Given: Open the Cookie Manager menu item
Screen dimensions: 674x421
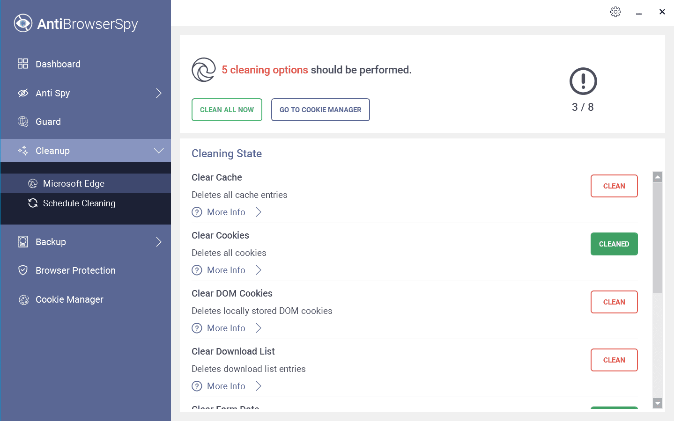Looking at the screenshot, I should pos(69,300).
